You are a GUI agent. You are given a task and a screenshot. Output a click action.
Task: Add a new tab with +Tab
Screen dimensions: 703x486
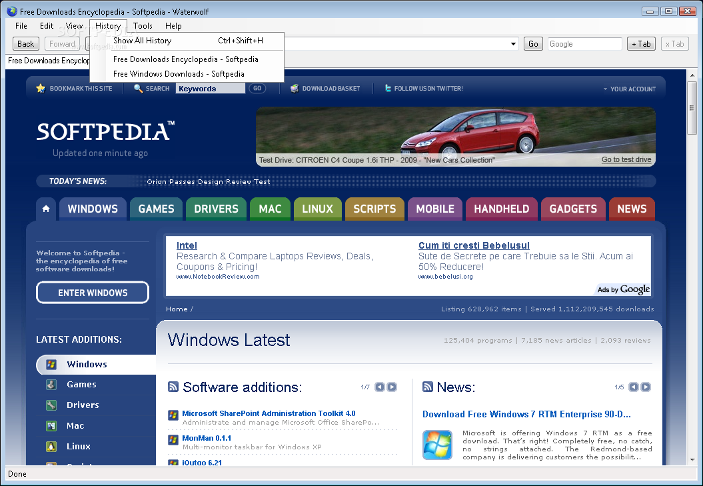[x=641, y=44]
